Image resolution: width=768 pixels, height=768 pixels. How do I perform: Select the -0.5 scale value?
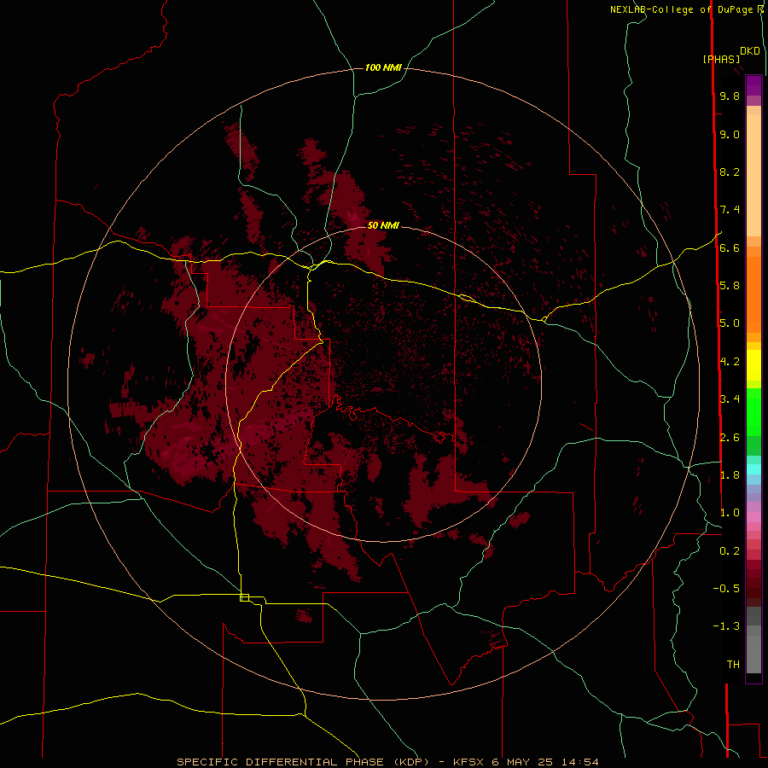click(726, 588)
